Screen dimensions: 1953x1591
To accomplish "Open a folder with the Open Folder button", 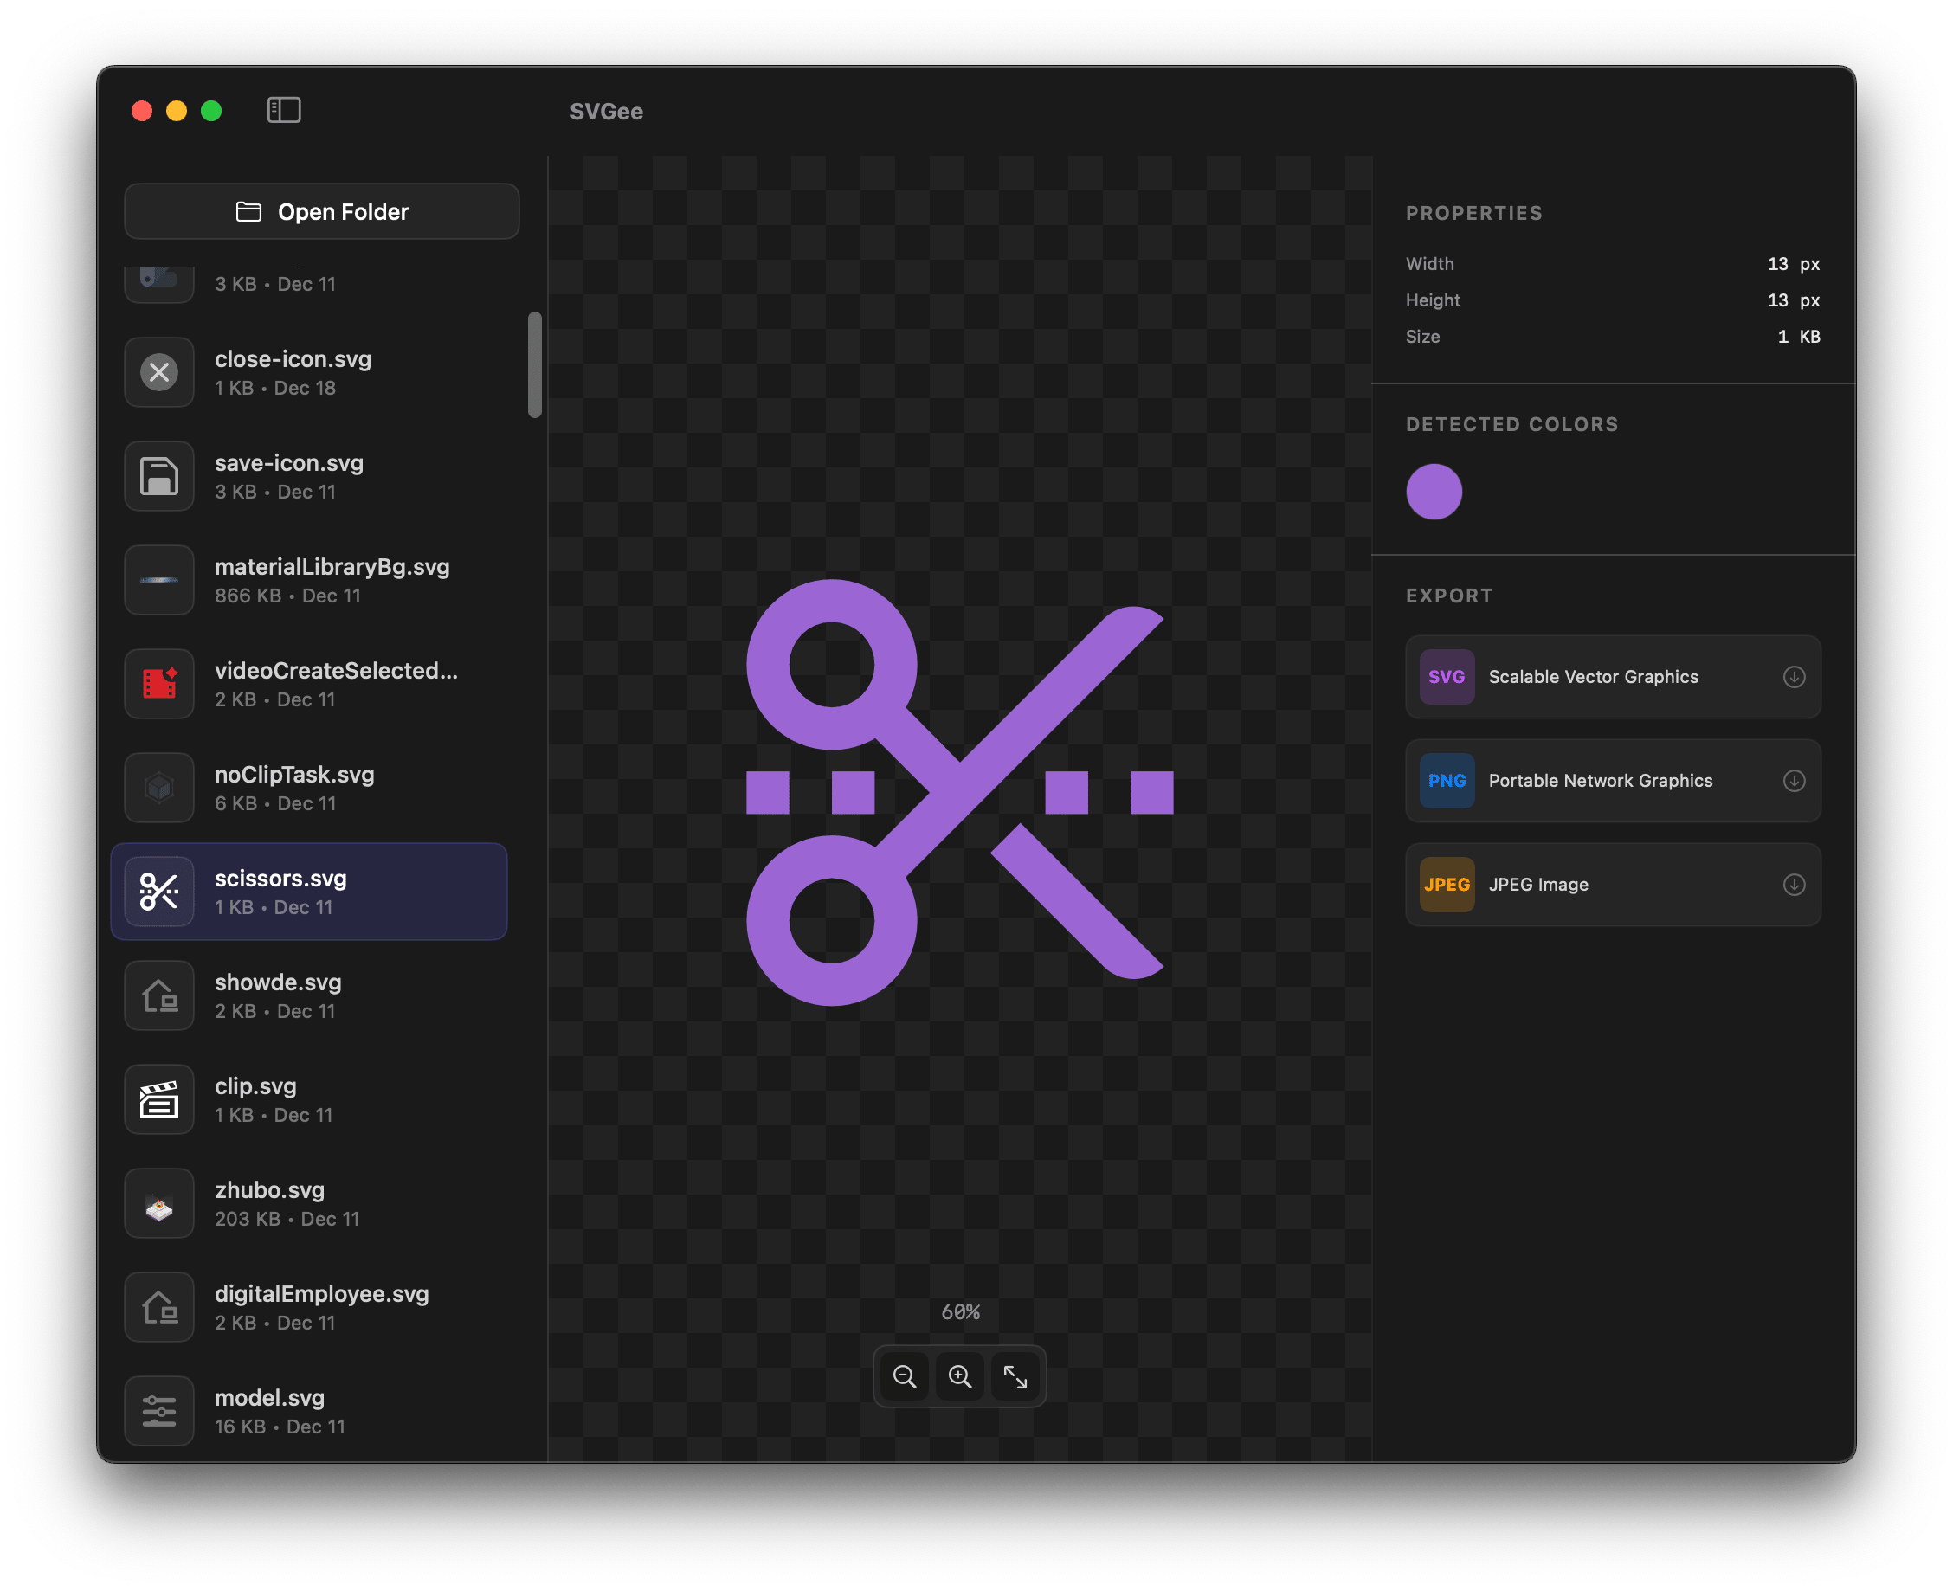I will pyautogui.click(x=321, y=212).
